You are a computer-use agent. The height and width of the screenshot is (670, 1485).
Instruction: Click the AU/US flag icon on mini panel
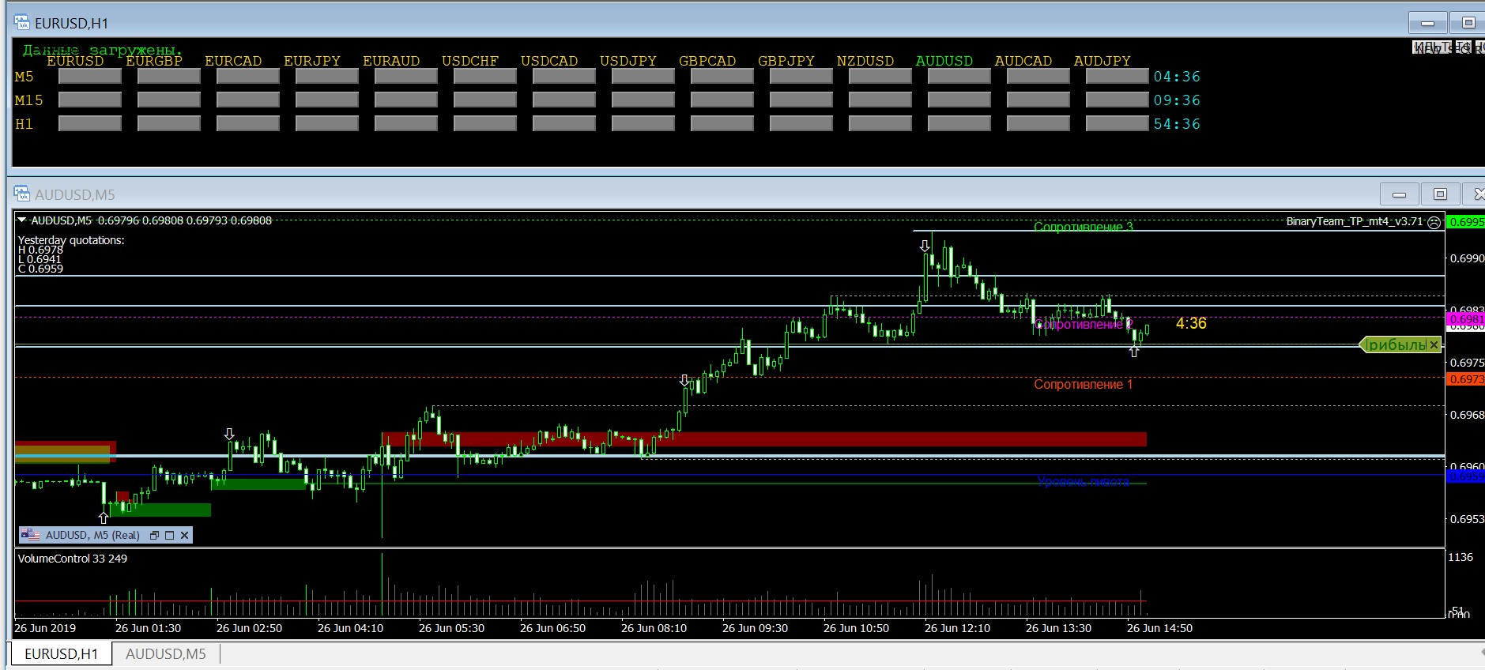coord(31,535)
